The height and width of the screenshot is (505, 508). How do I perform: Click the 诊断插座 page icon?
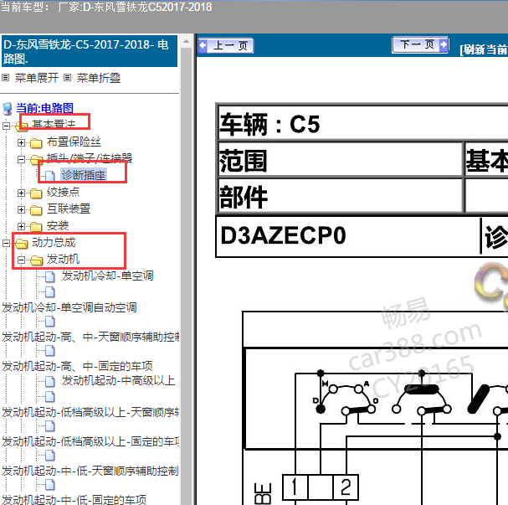pyautogui.click(x=50, y=176)
